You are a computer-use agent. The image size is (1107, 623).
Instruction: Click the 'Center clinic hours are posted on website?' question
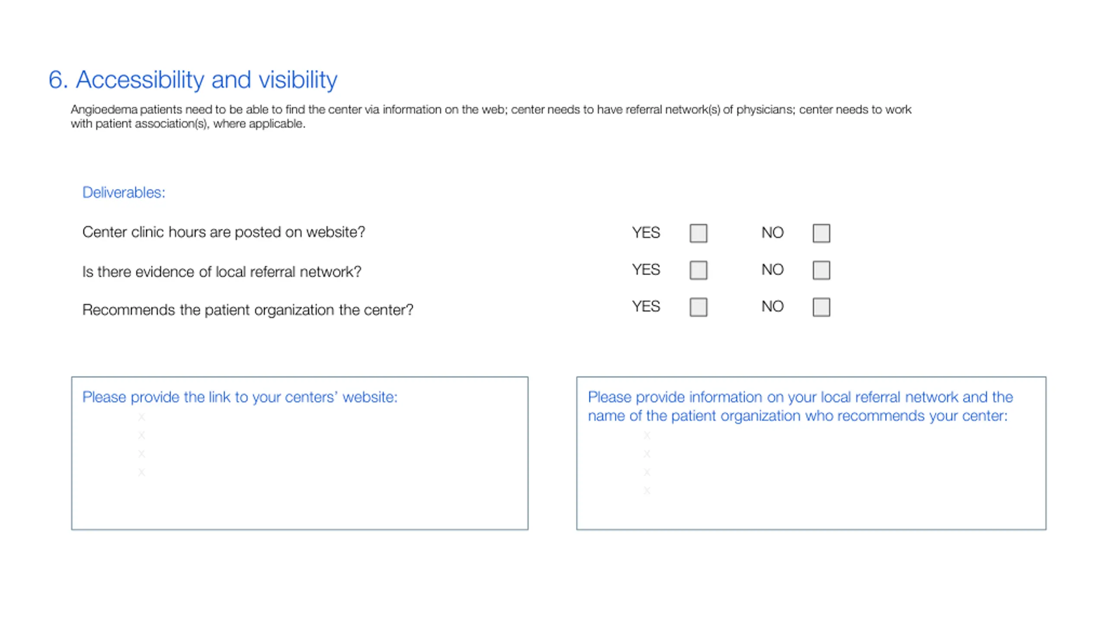[x=224, y=232]
